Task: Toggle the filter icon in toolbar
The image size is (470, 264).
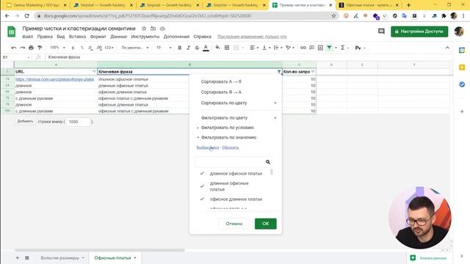Action: [x=330, y=48]
